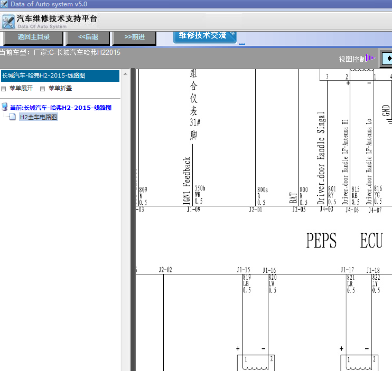The width and height of the screenshot is (392, 371).
Task: Click connector label J1-15
Action: pos(244,270)
